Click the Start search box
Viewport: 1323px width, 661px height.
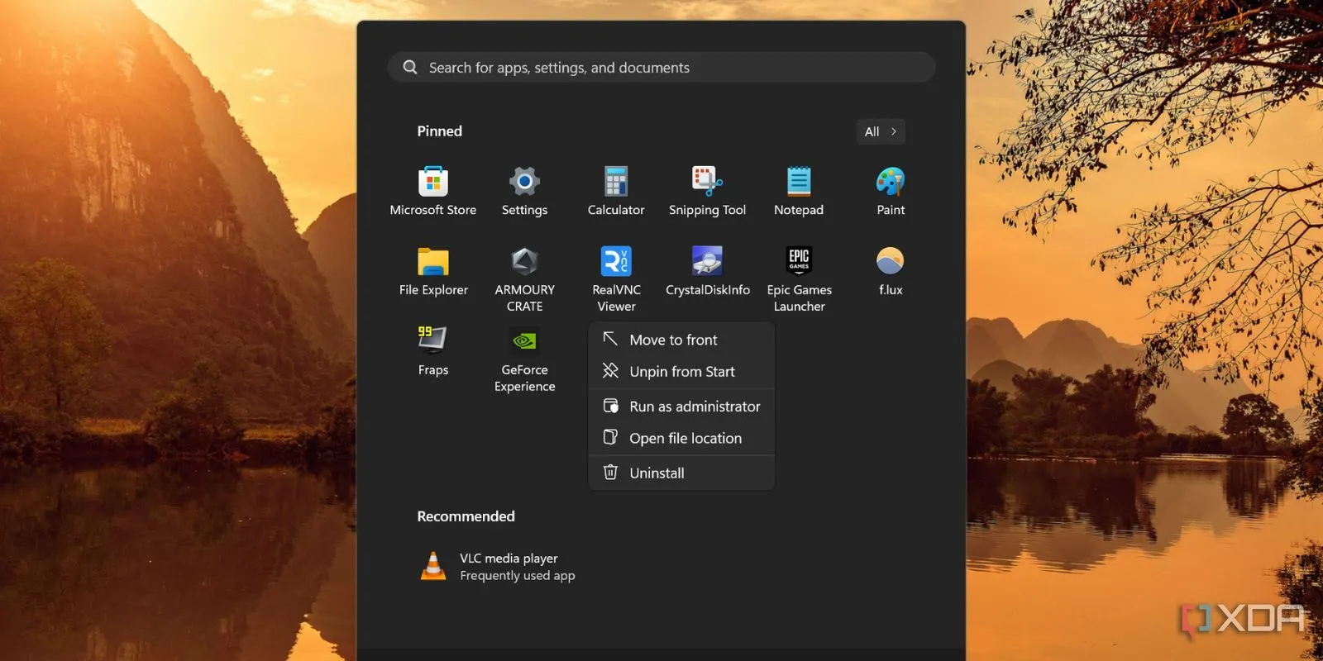(x=661, y=68)
